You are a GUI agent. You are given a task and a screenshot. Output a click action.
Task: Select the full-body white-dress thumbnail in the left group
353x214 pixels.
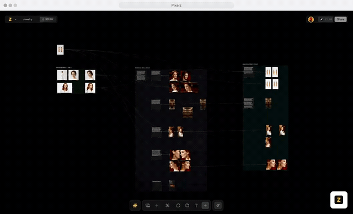click(x=62, y=75)
